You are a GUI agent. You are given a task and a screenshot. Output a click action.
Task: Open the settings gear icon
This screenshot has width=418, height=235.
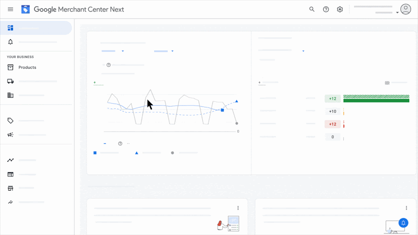(x=340, y=9)
